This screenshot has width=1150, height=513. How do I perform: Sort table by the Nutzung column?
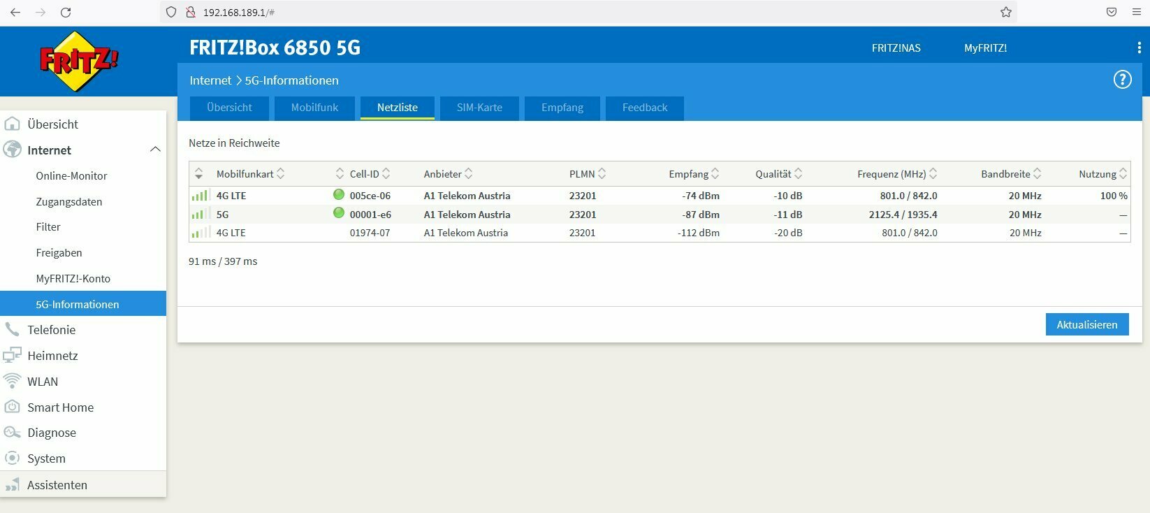point(1103,173)
